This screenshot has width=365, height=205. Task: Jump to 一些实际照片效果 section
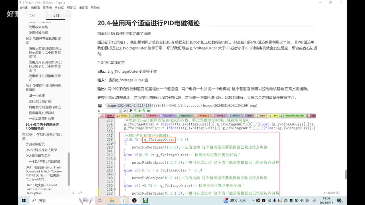click(41, 119)
